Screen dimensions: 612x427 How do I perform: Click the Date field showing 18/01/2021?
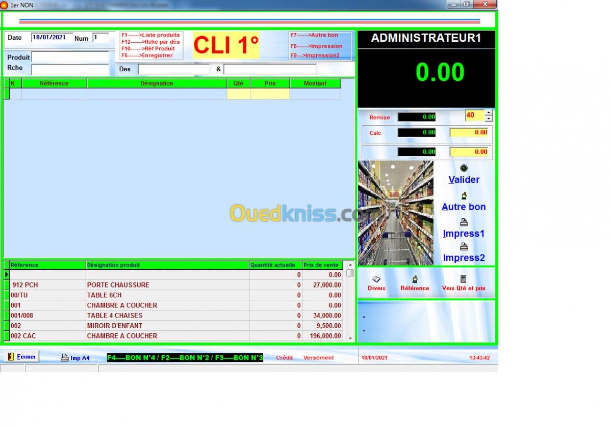pos(52,38)
